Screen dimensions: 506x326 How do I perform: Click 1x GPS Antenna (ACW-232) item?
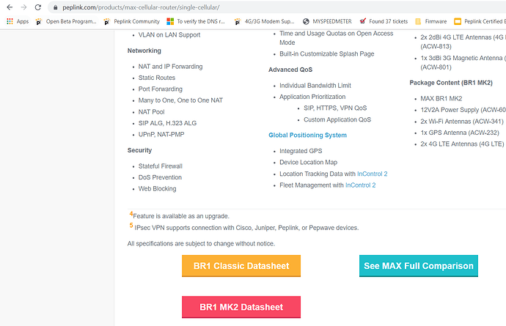click(x=460, y=133)
